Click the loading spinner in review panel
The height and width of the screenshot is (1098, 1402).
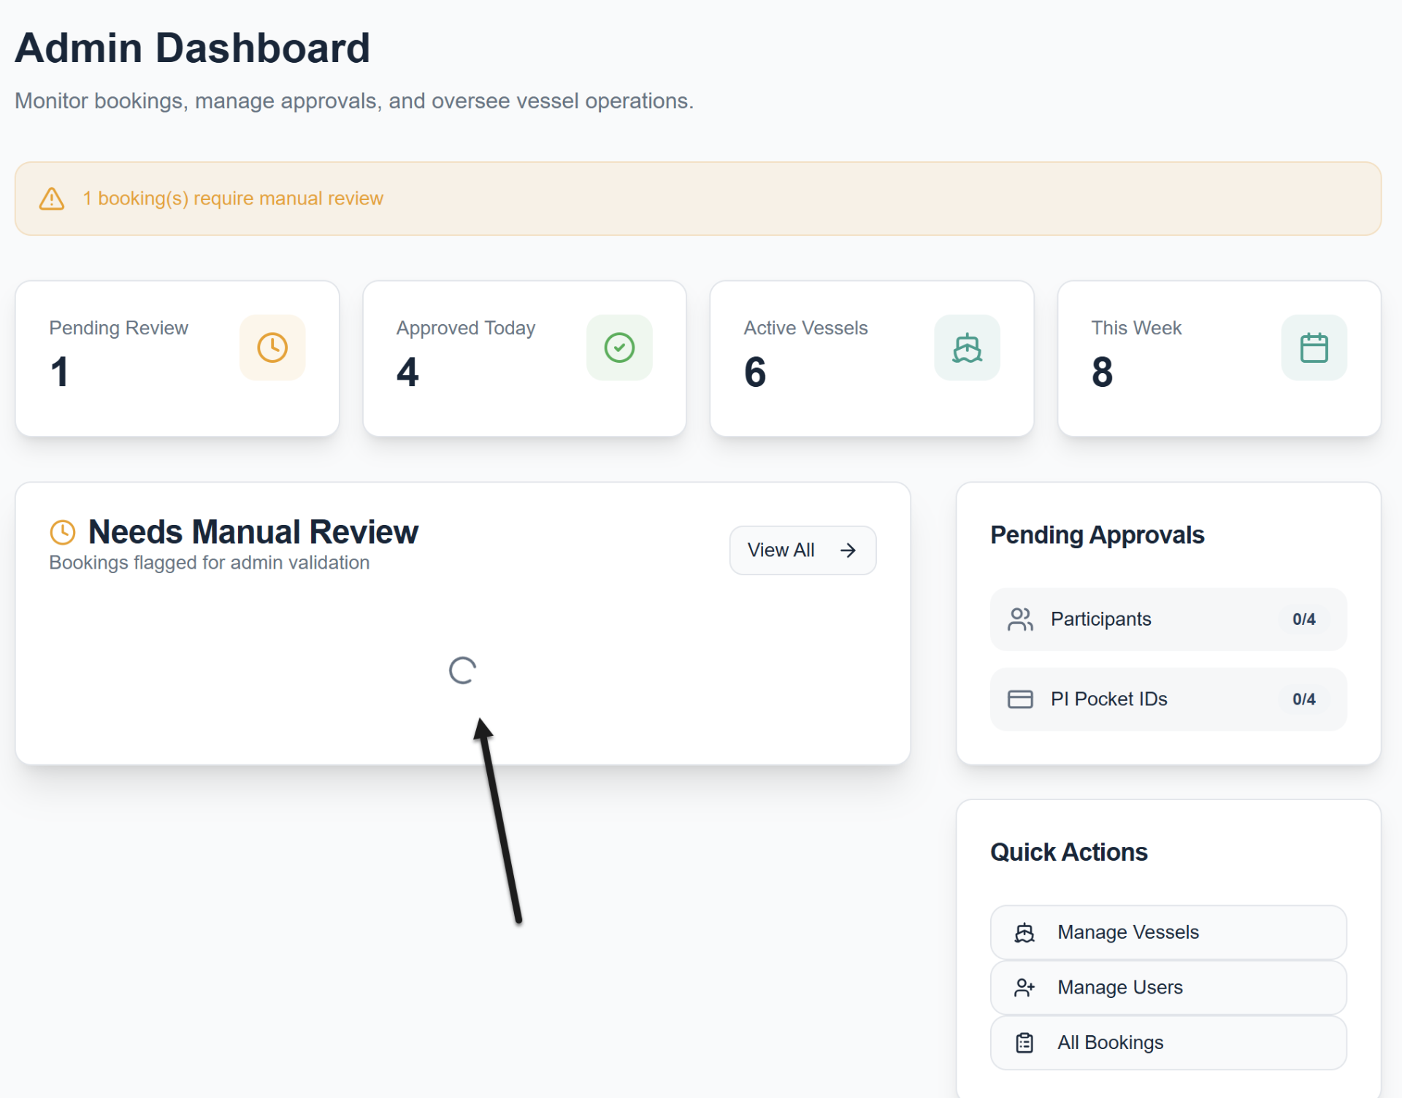click(462, 670)
